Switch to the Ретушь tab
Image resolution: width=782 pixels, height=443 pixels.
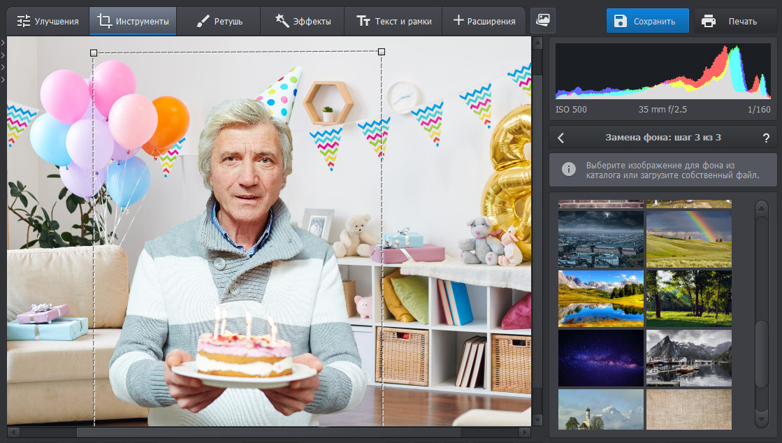click(219, 21)
